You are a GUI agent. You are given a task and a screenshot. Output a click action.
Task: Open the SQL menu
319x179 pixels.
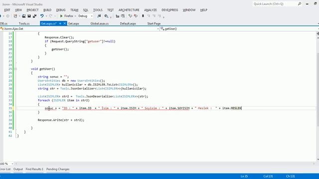click(x=86, y=10)
